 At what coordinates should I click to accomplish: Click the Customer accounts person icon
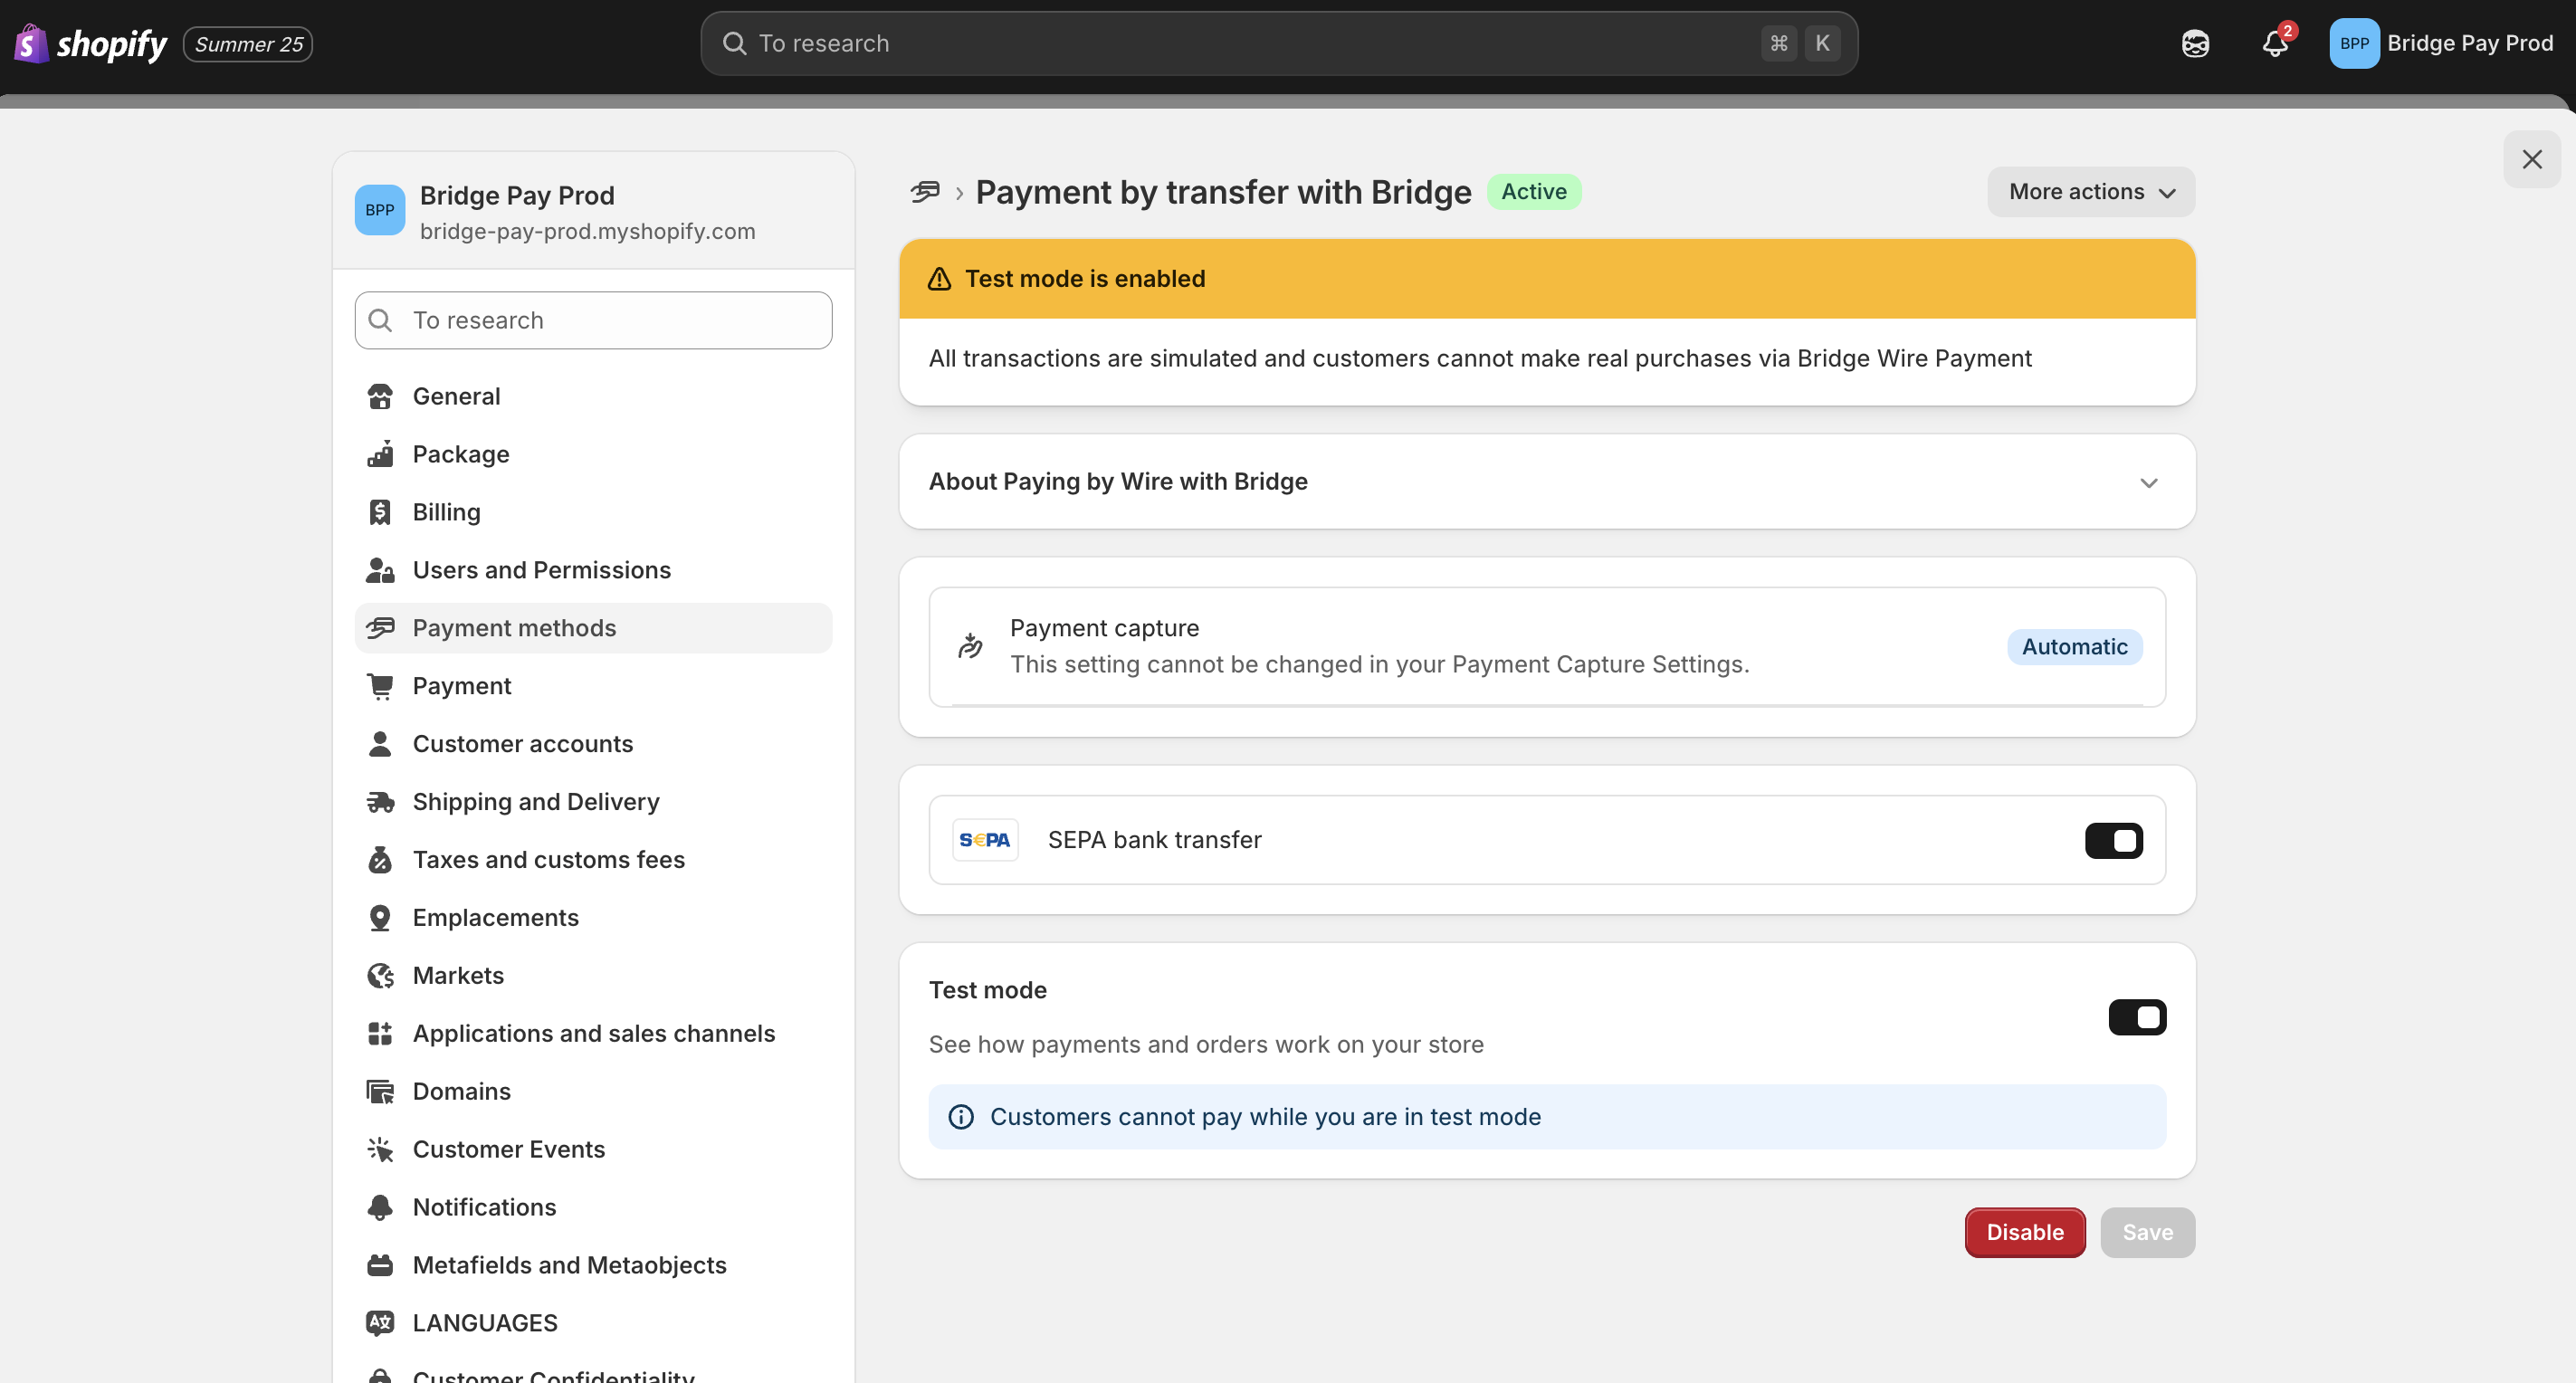pos(380,745)
